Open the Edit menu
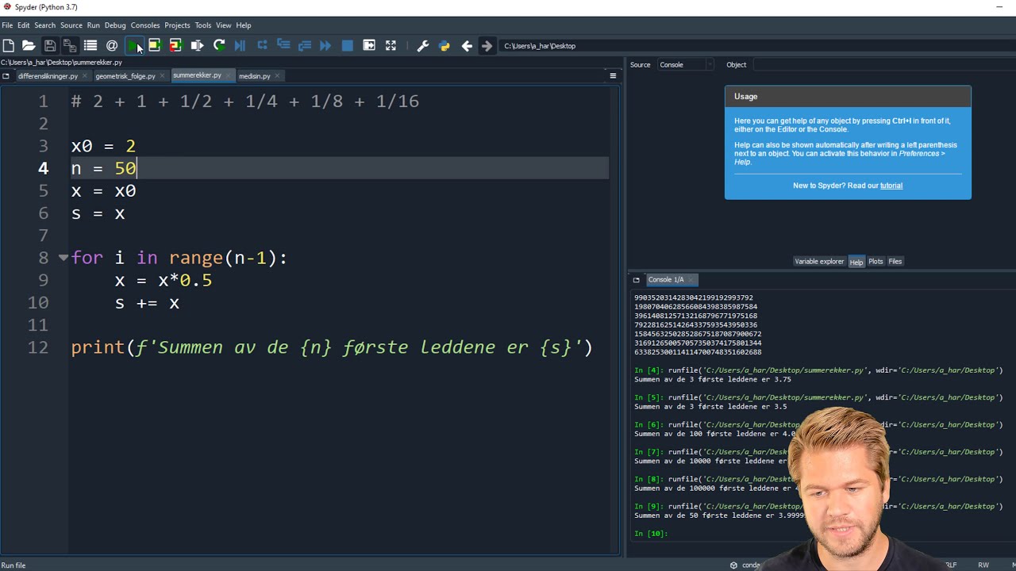 pyautogui.click(x=24, y=25)
